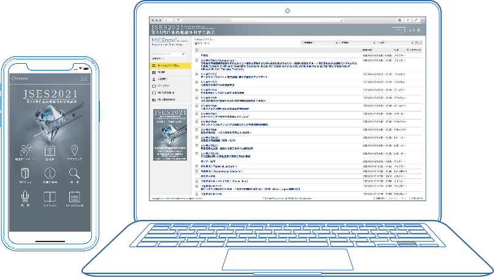The width and height of the screenshot is (494, 277).
Task: Tick the checkbox for Symposium 3 row
Action: pyautogui.click(x=197, y=82)
